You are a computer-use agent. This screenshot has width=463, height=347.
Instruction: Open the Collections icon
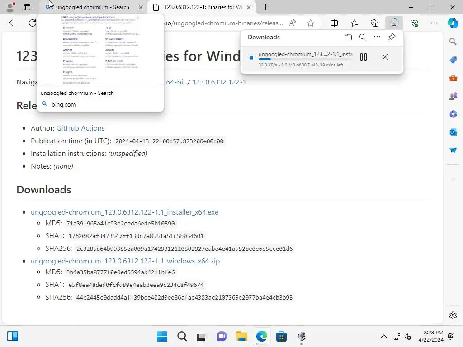click(374, 23)
